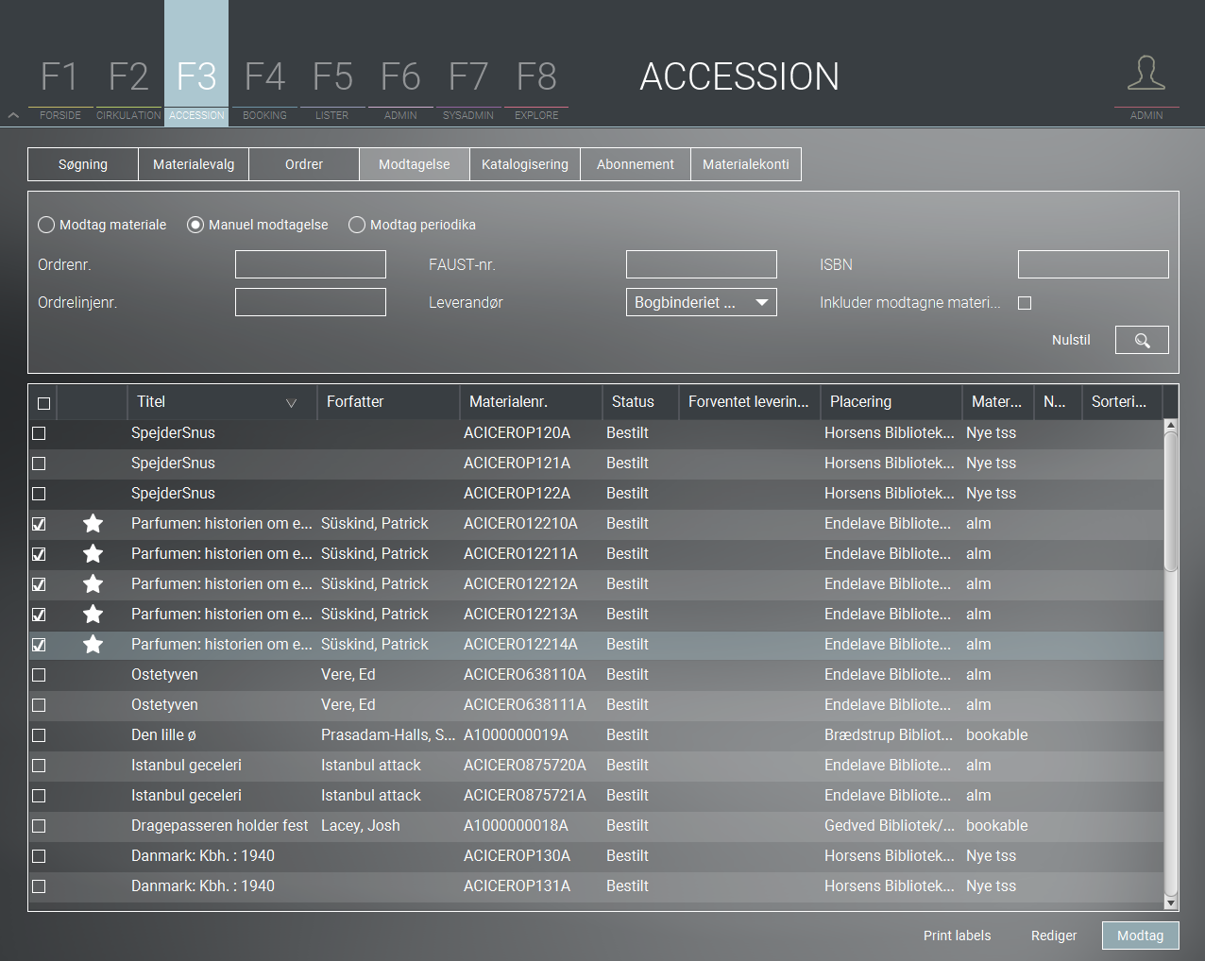Click the Gedved Bibliotek placement cell
The width and height of the screenshot is (1205, 961).
tap(890, 825)
